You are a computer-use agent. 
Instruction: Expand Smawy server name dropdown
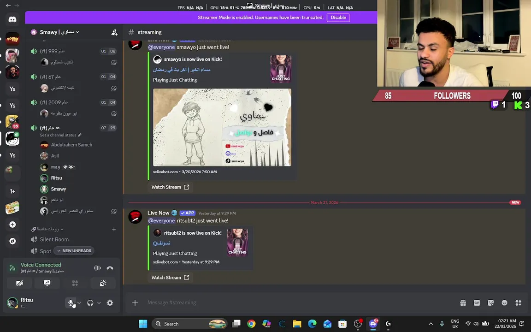59,32
